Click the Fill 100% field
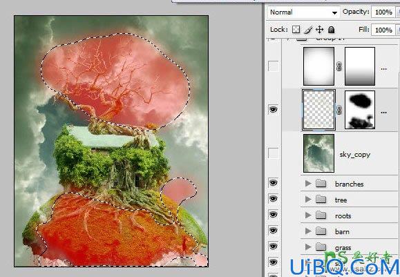The width and height of the screenshot is (400, 277). tap(383, 30)
